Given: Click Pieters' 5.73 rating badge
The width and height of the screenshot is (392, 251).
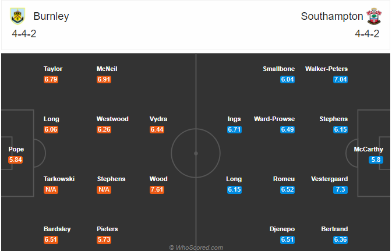Looking at the screenshot, I should [104, 240].
